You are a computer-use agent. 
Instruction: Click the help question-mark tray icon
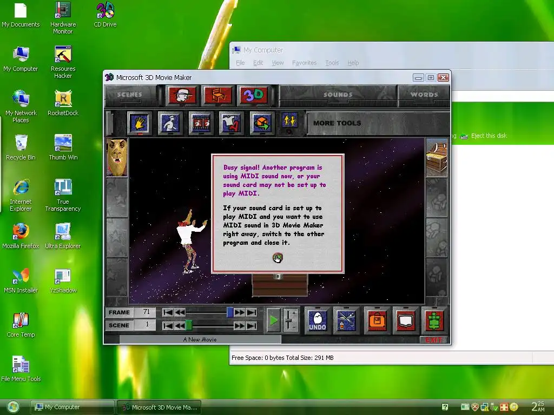click(x=445, y=407)
